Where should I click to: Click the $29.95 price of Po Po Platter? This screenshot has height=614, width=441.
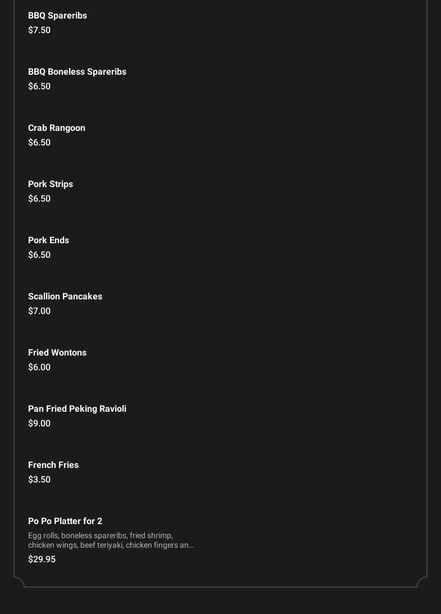click(42, 560)
